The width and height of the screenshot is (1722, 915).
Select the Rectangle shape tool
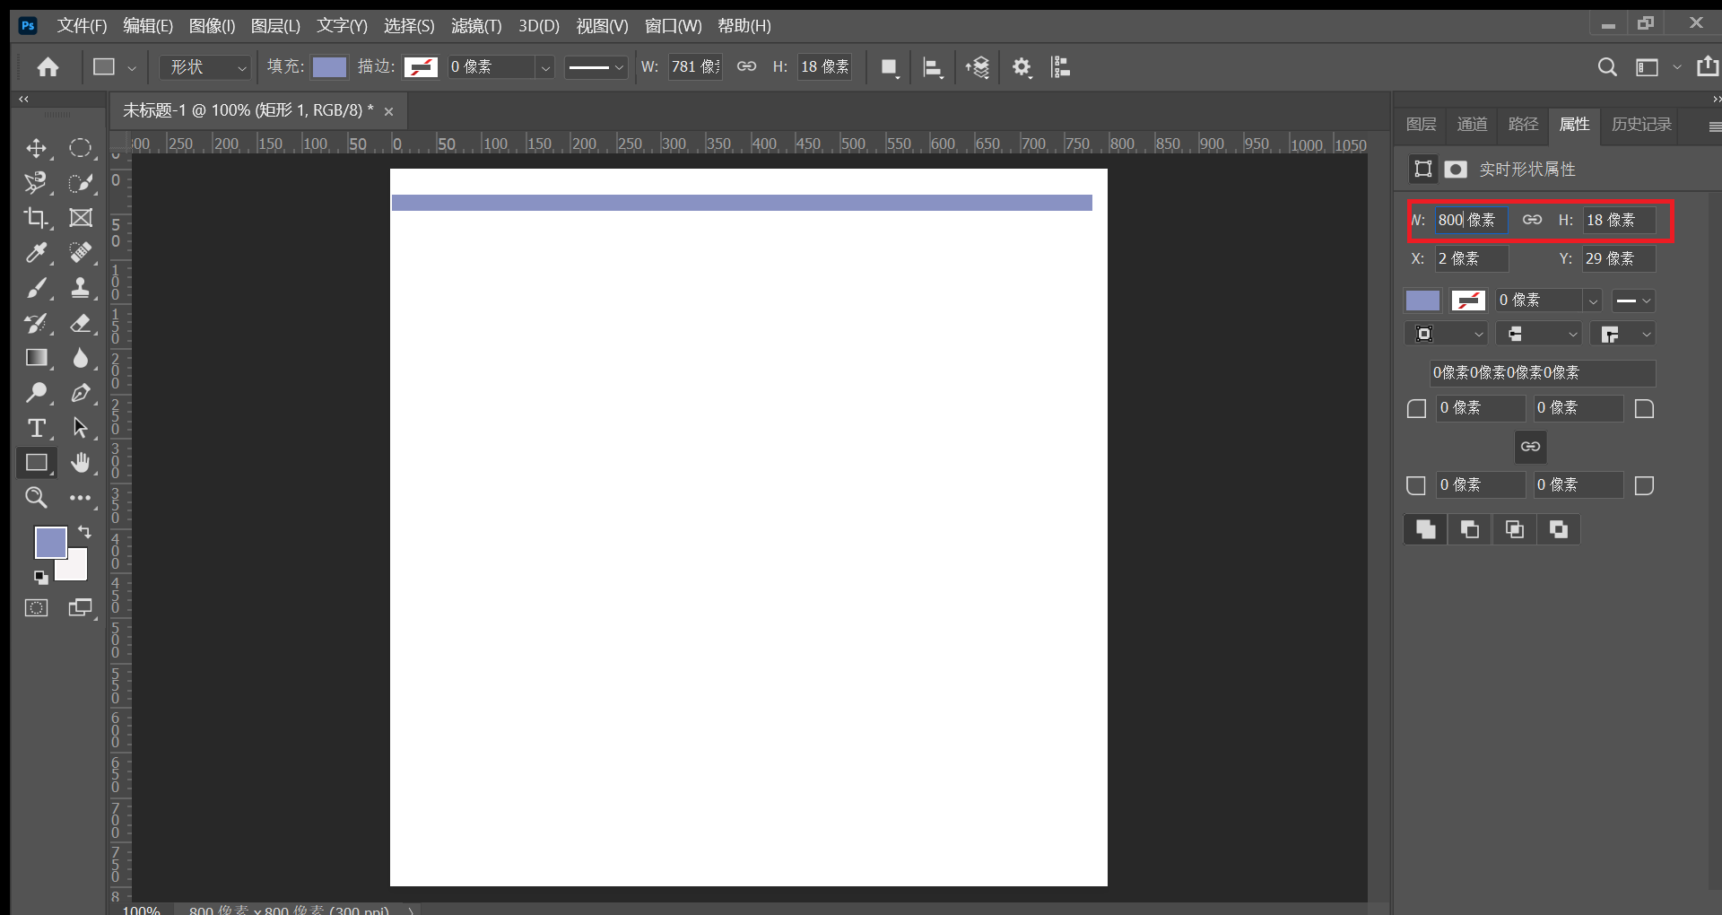[x=36, y=463]
